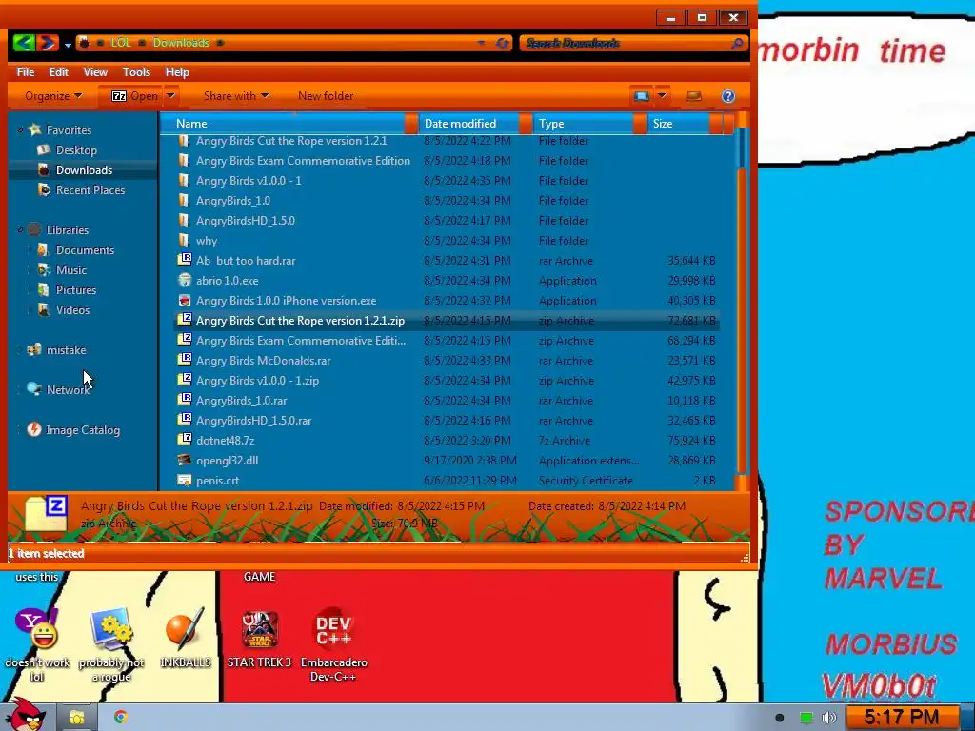Open the volume speaker tray icon

[x=828, y=718]
